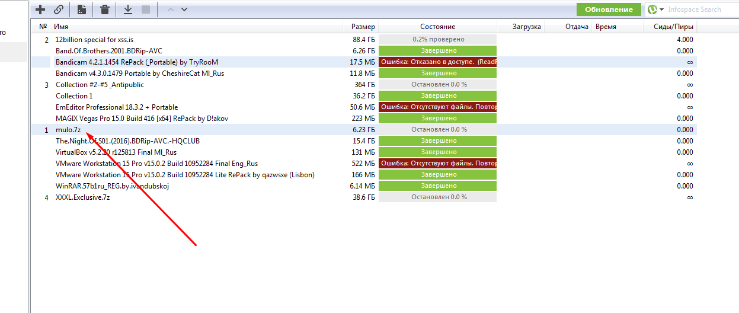Click the Add Torrent plus icon
Viewport: 739px width, 313px height.
(x=40, y=9)
